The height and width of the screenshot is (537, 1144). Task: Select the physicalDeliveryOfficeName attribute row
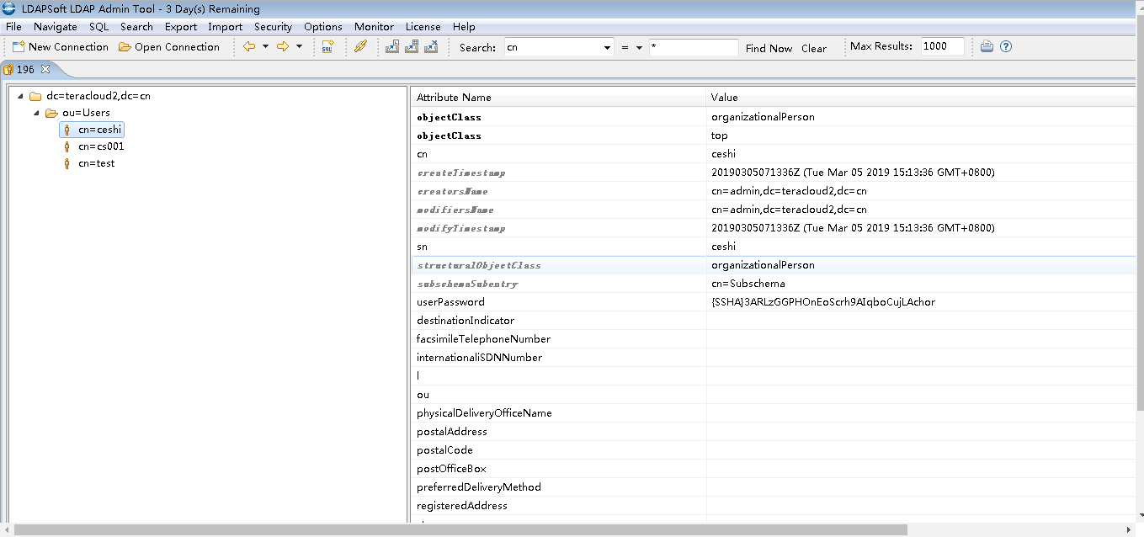coord(774,413)
